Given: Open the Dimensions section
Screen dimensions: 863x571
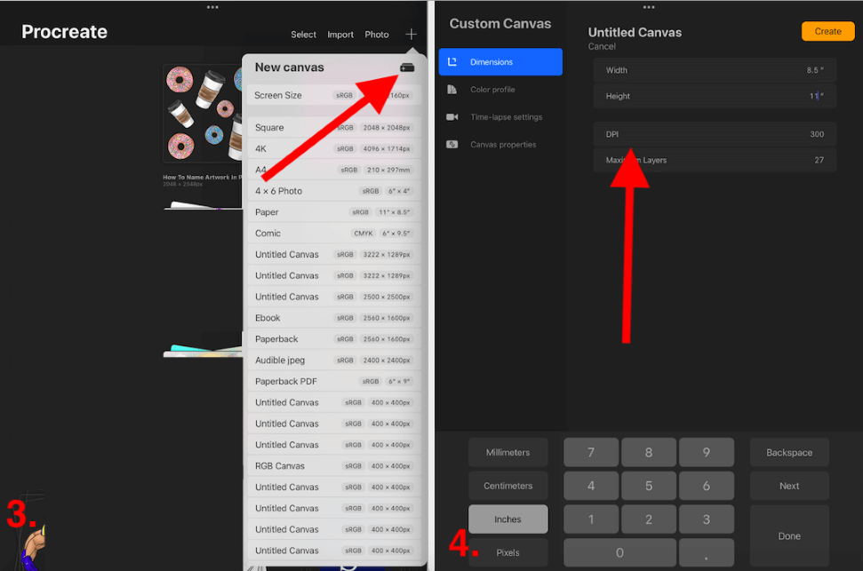Looking at the screenshot, I should tap(500, 61).
